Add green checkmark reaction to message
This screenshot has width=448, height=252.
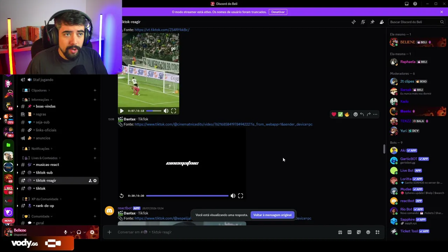click(x=340, y=114)
